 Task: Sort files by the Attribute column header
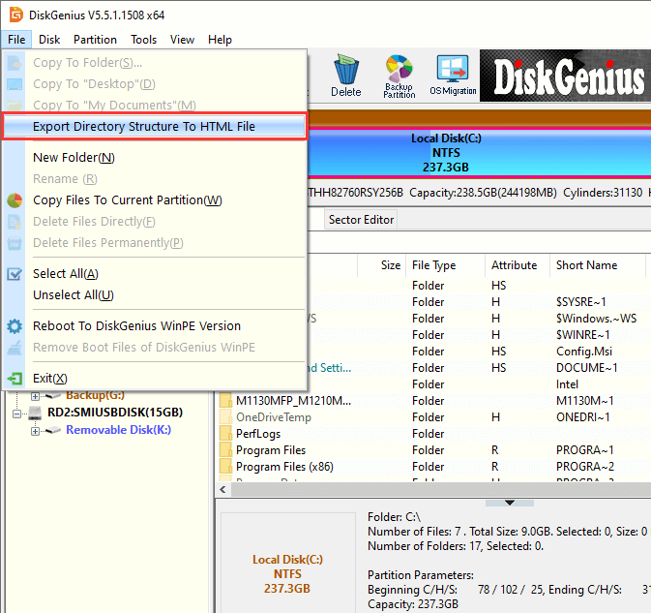(514, 265)
